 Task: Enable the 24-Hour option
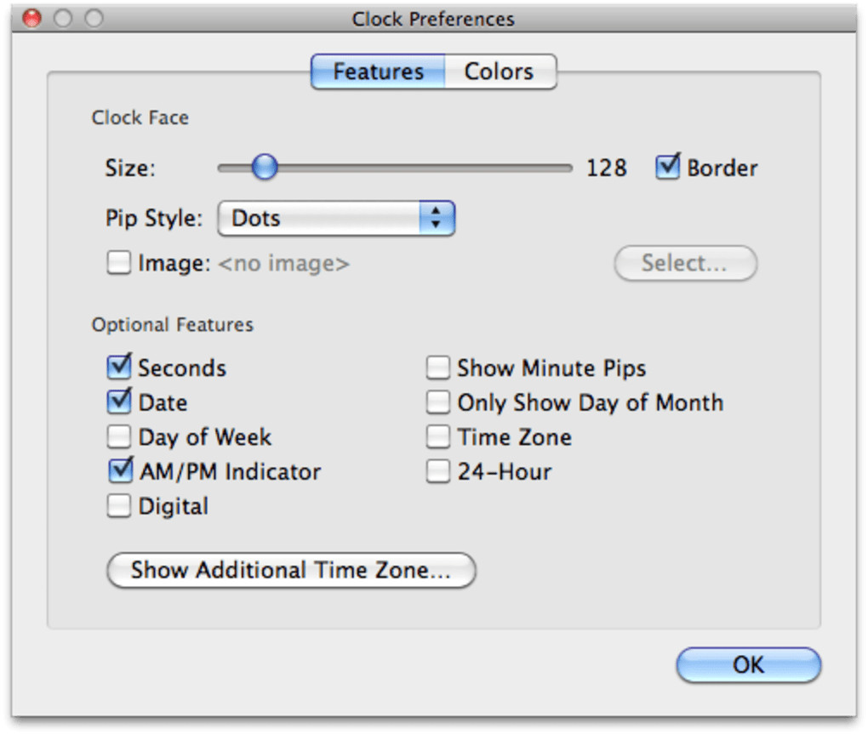tap(438, 471)
